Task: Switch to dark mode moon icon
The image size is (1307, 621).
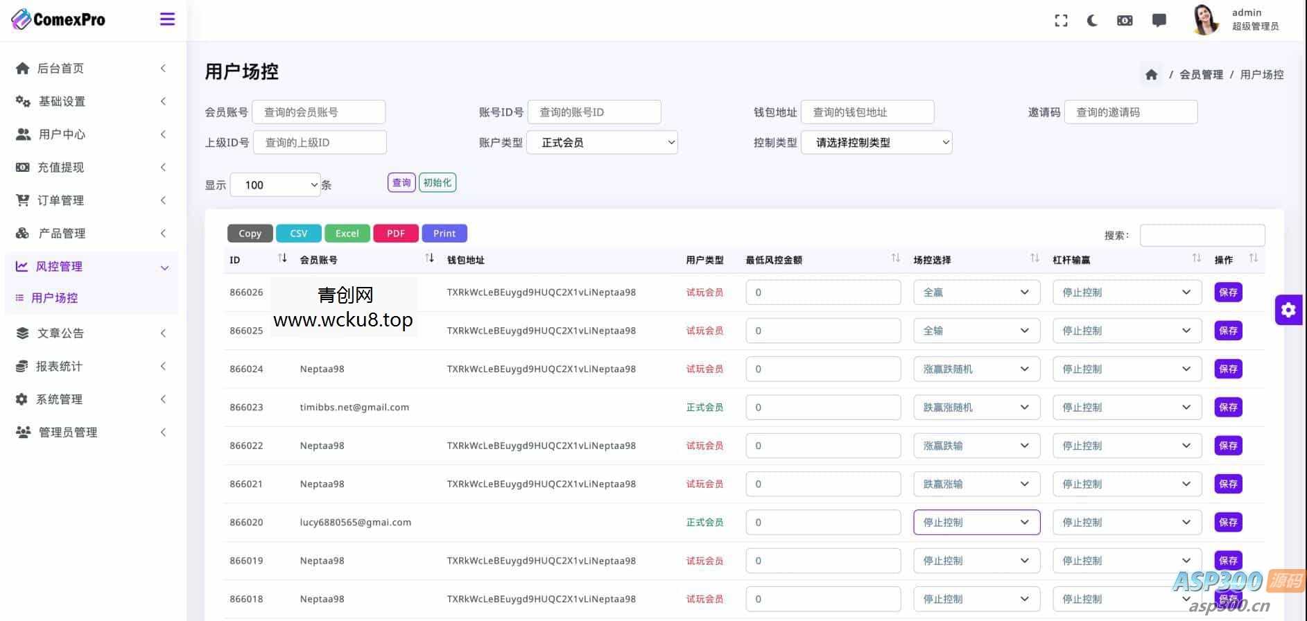Action: click(1092, 21)
